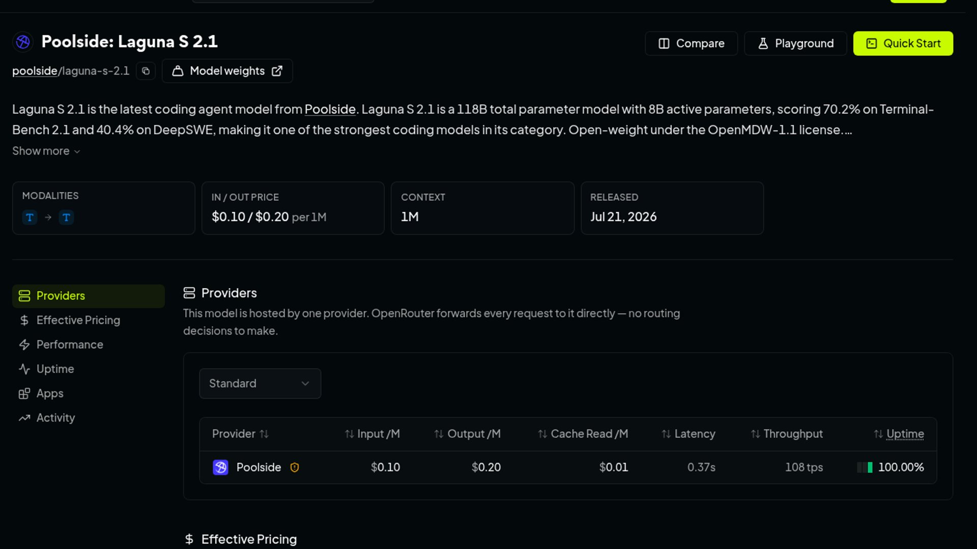Copy the model slug poolside/laguna-s-2.1
This screenshot has width=977, height=549.
146,71
